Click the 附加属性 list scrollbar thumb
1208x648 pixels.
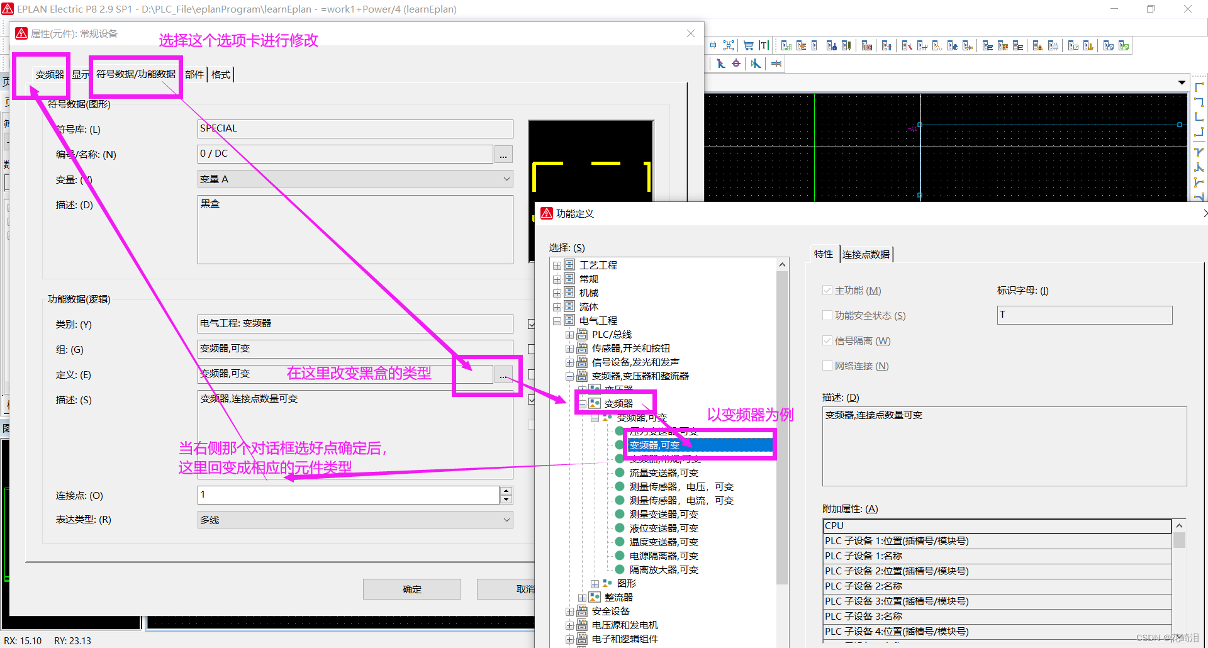pyautogui.click(x=1180, y=540)
